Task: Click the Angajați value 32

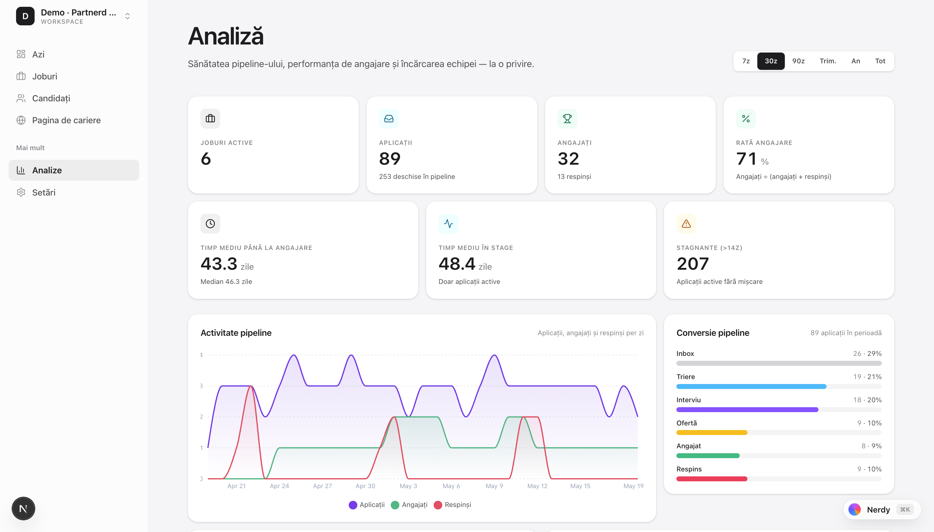Action: point(568,158)
